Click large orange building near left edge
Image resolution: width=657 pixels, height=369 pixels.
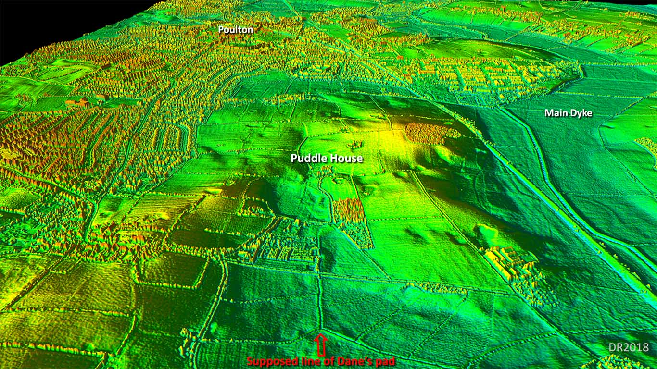(79, 102)
